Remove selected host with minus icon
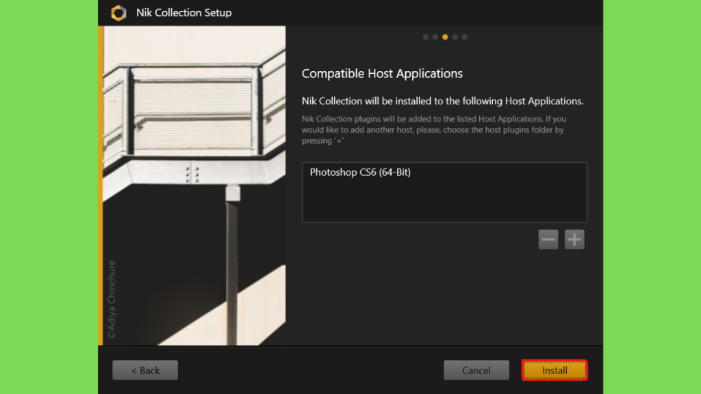 pos(548,239)
